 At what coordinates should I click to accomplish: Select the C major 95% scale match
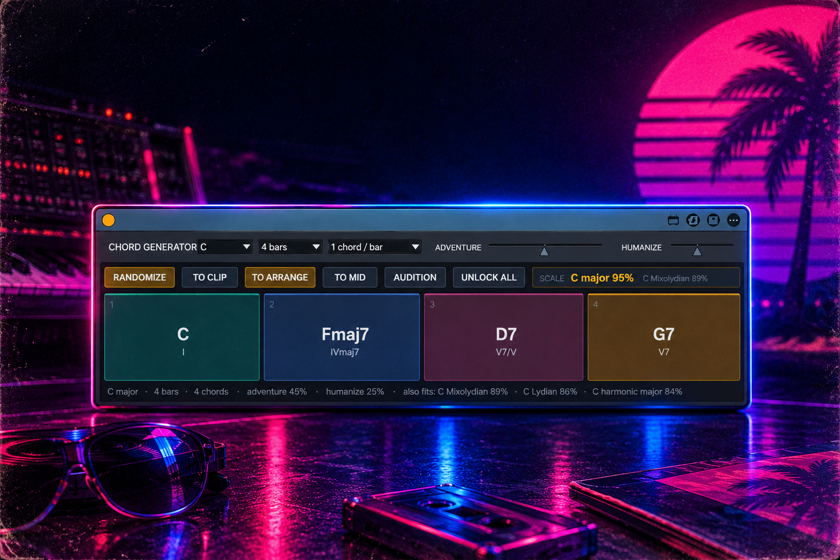click(602, 278)
